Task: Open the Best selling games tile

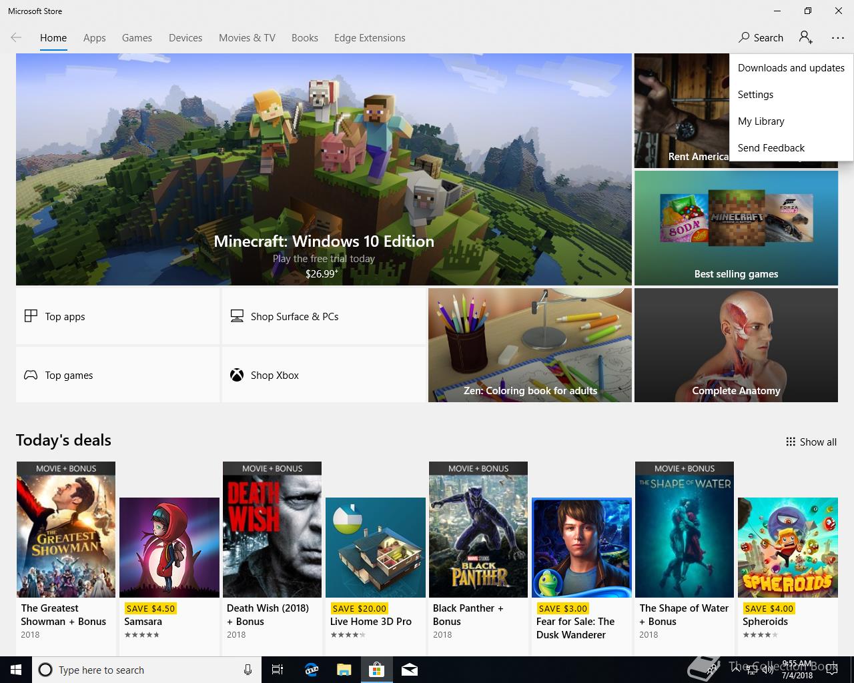Action: [736, 228]
